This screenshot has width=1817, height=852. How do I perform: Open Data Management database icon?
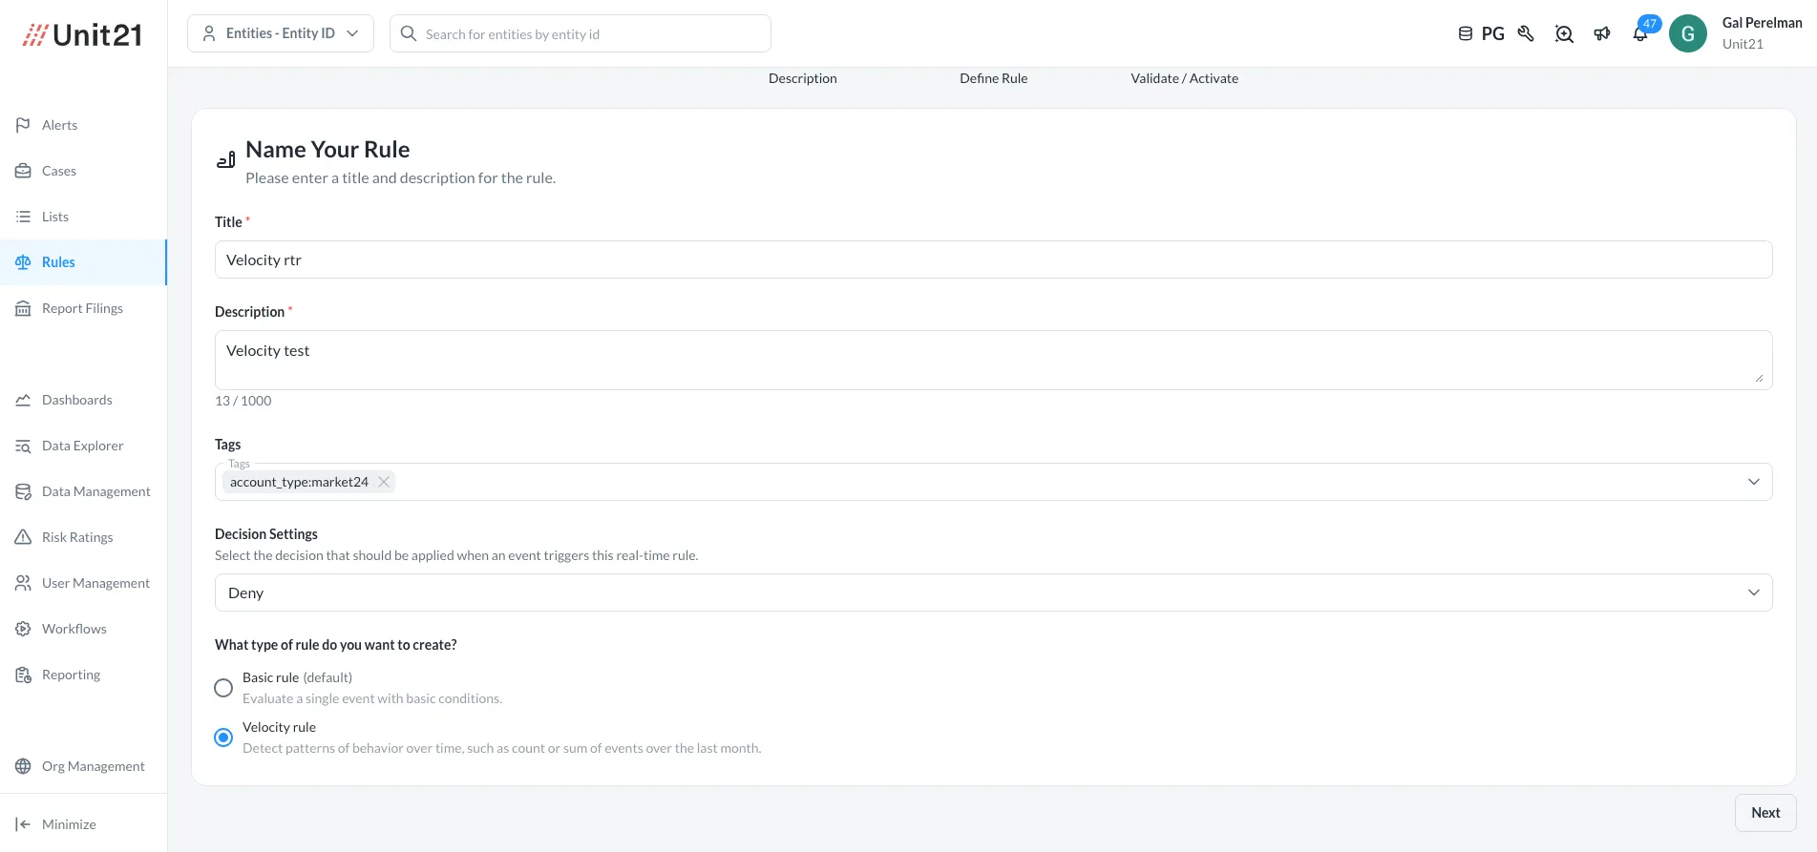tap(23, 491)
